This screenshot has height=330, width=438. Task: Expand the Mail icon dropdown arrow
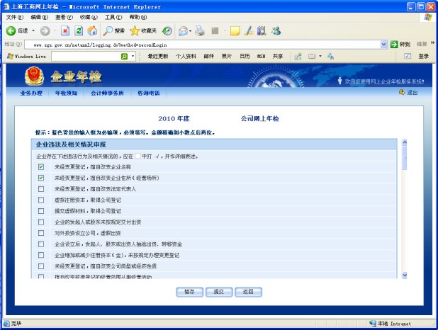[x=191, y=31]
